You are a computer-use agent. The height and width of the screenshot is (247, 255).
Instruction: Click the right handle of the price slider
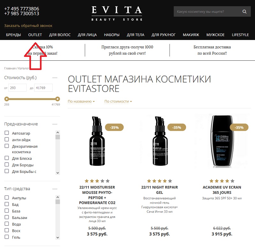tap(58, 99)
